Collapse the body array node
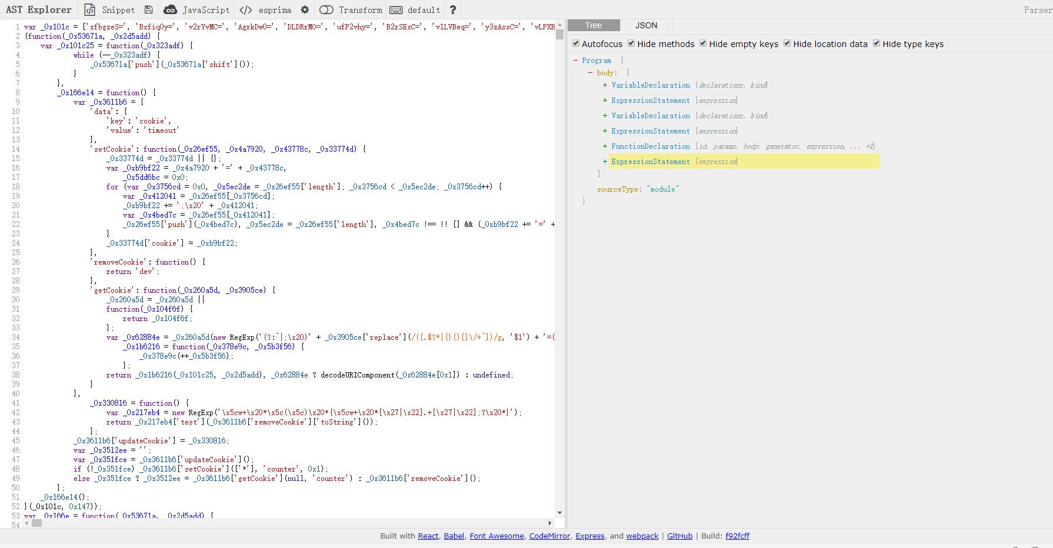 pos(591,73)
